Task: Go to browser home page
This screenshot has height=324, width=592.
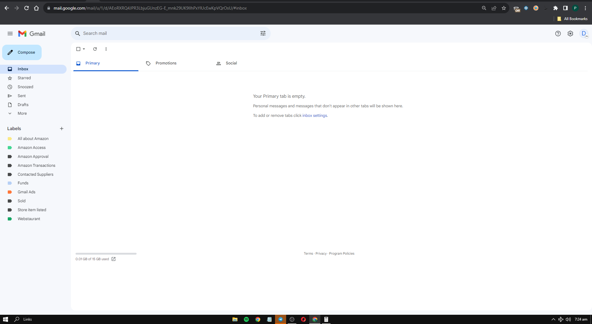Action: pos(36,8)
